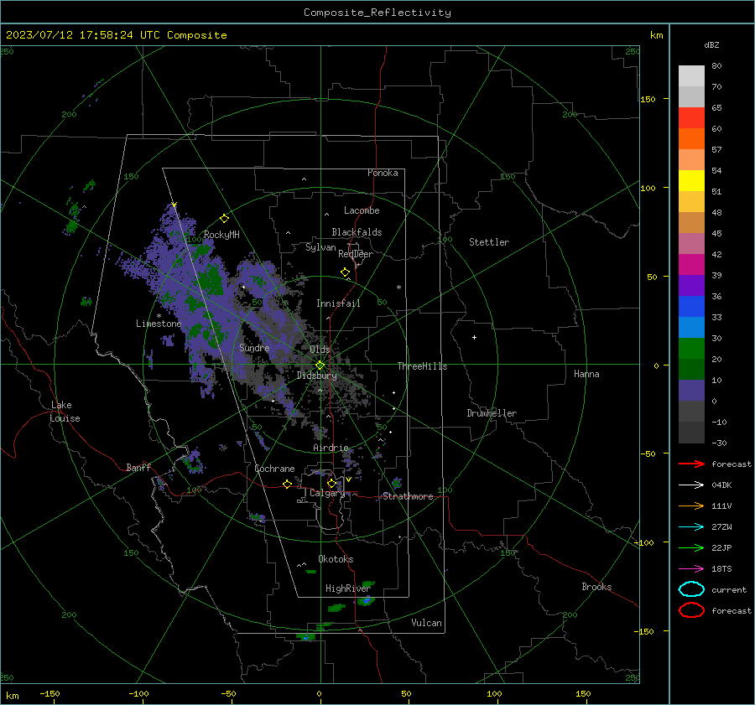This screenshot has width=755, height=705.
Task: Click the Vulcan label
Action: (426, 623)
